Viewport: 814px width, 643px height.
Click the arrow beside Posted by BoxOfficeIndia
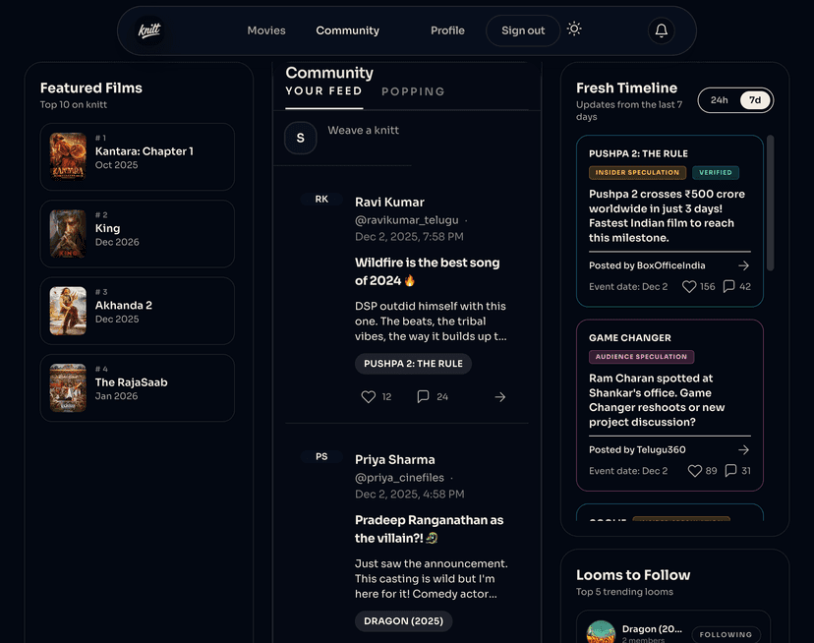click(x=743, y=264)
